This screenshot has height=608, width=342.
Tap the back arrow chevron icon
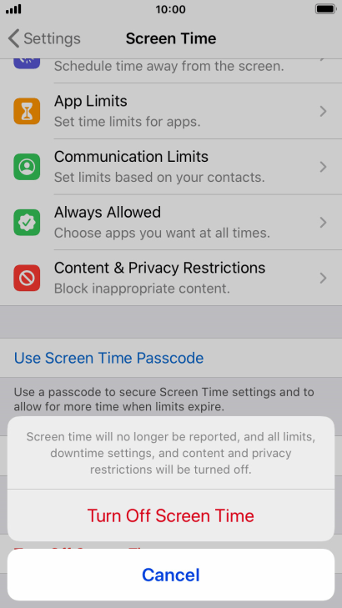(13, 38)
